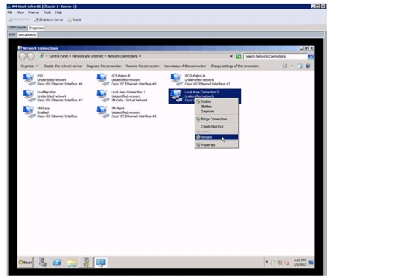Screen dimensions: 420x280
Task: Open Windows Explorer folder taskbar icon
Action: pos(71,262)
